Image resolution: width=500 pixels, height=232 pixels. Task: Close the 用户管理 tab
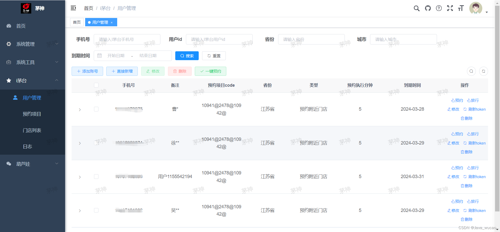(112, 22)
